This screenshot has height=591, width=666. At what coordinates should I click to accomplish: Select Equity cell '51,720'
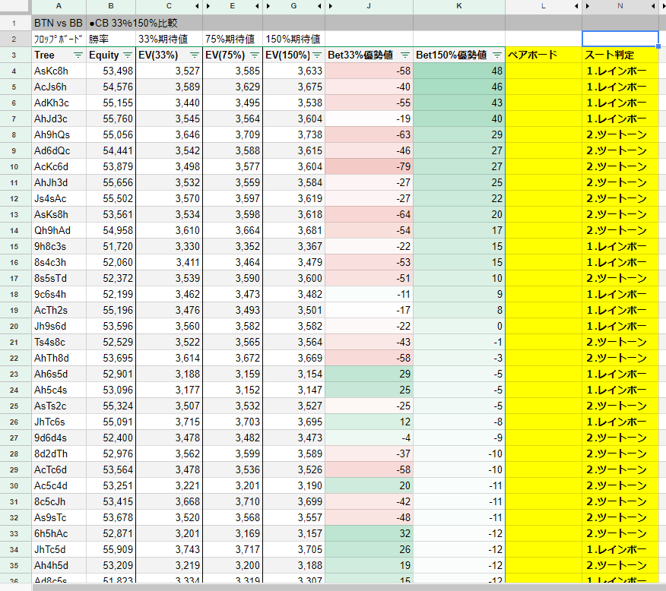click(111, 246)
